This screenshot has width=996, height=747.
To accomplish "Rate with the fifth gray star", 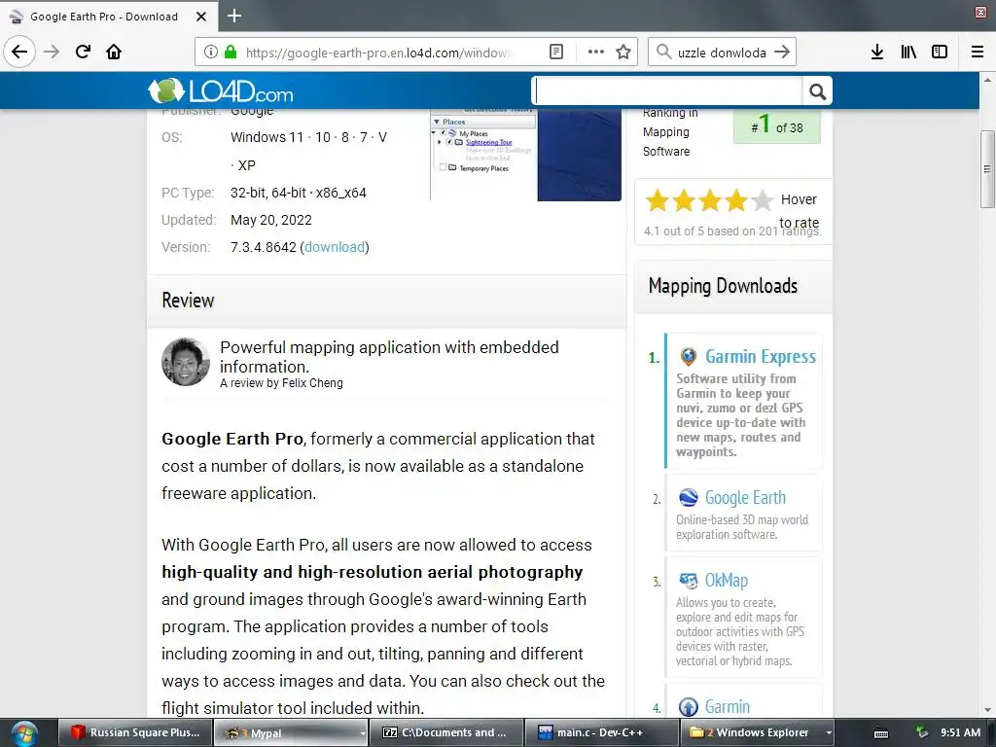I will (x=762, y=200).
